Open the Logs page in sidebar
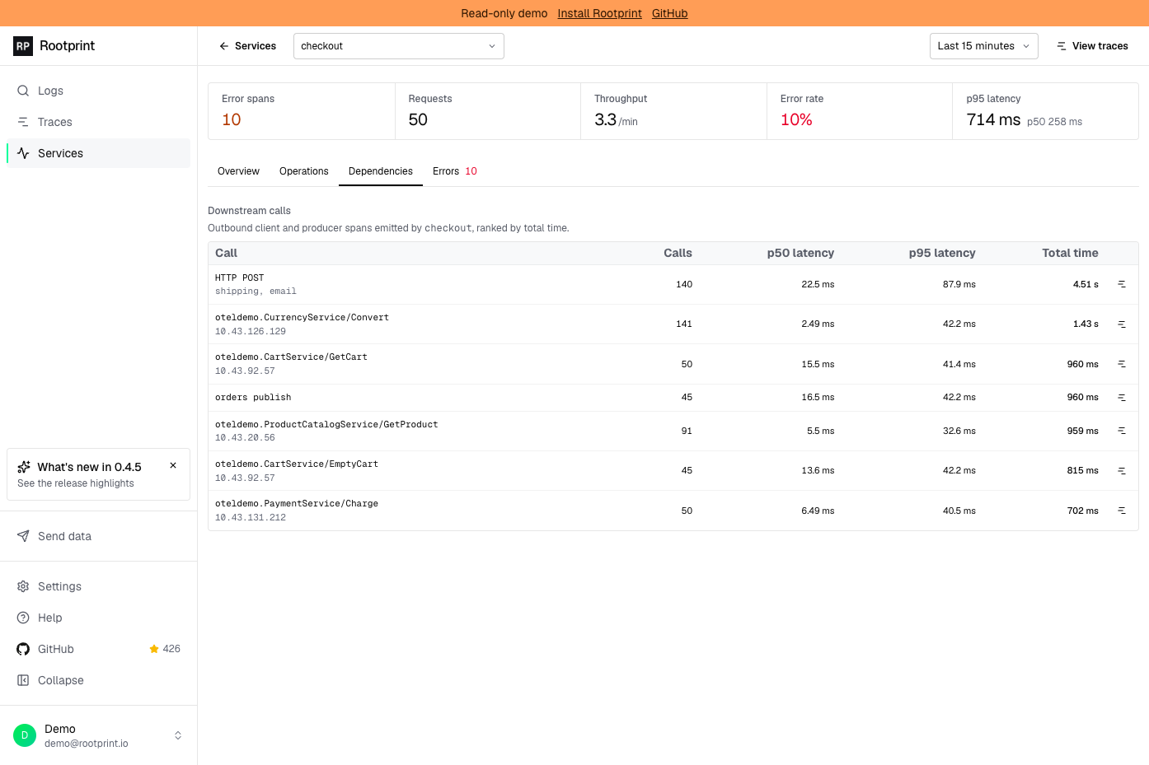The image size is (1149, 765). 98,91
